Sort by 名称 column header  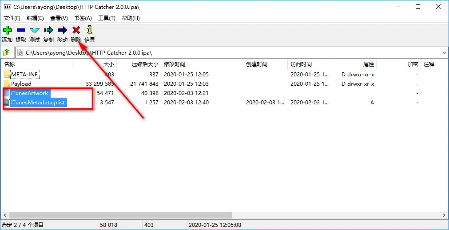click(36, 64)
